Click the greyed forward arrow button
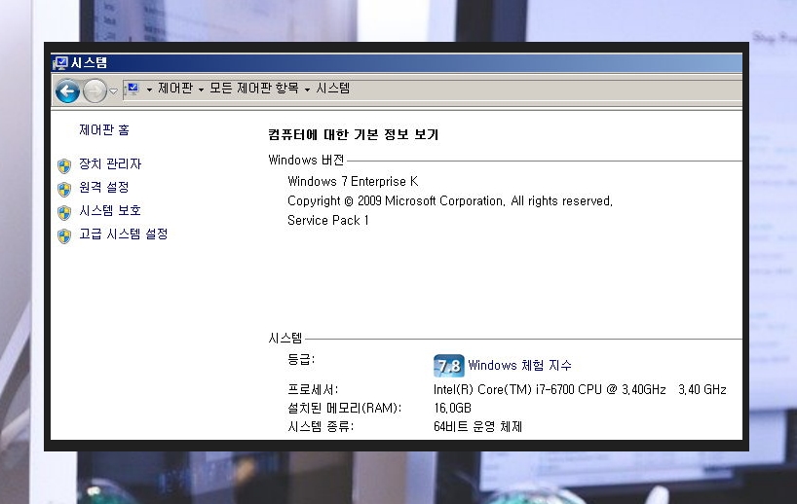 [x=95, y=91]
